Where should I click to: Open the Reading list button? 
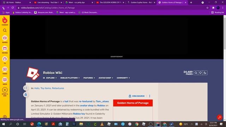click(x=218, y=13)
